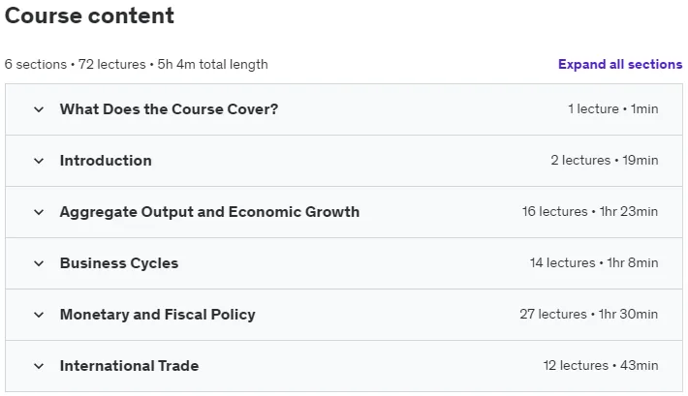Image resolution: width=688 pixels, height=396 pixels.
Task: Select the What Does the Course Cover? section title
Action: 169,109
